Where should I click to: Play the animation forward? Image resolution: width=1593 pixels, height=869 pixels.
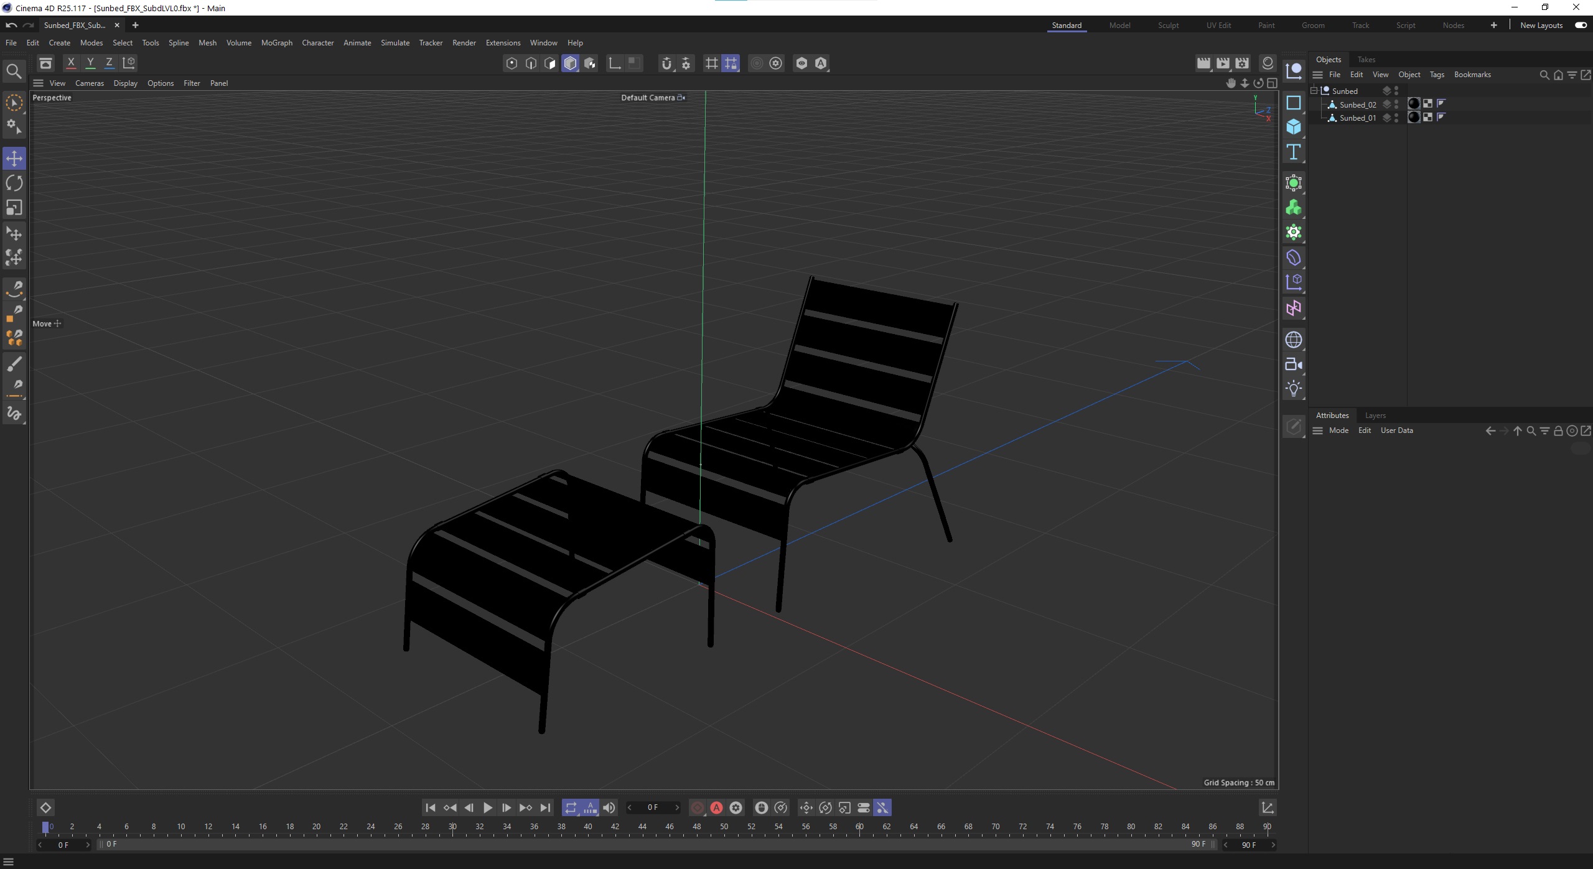point(488,807)
